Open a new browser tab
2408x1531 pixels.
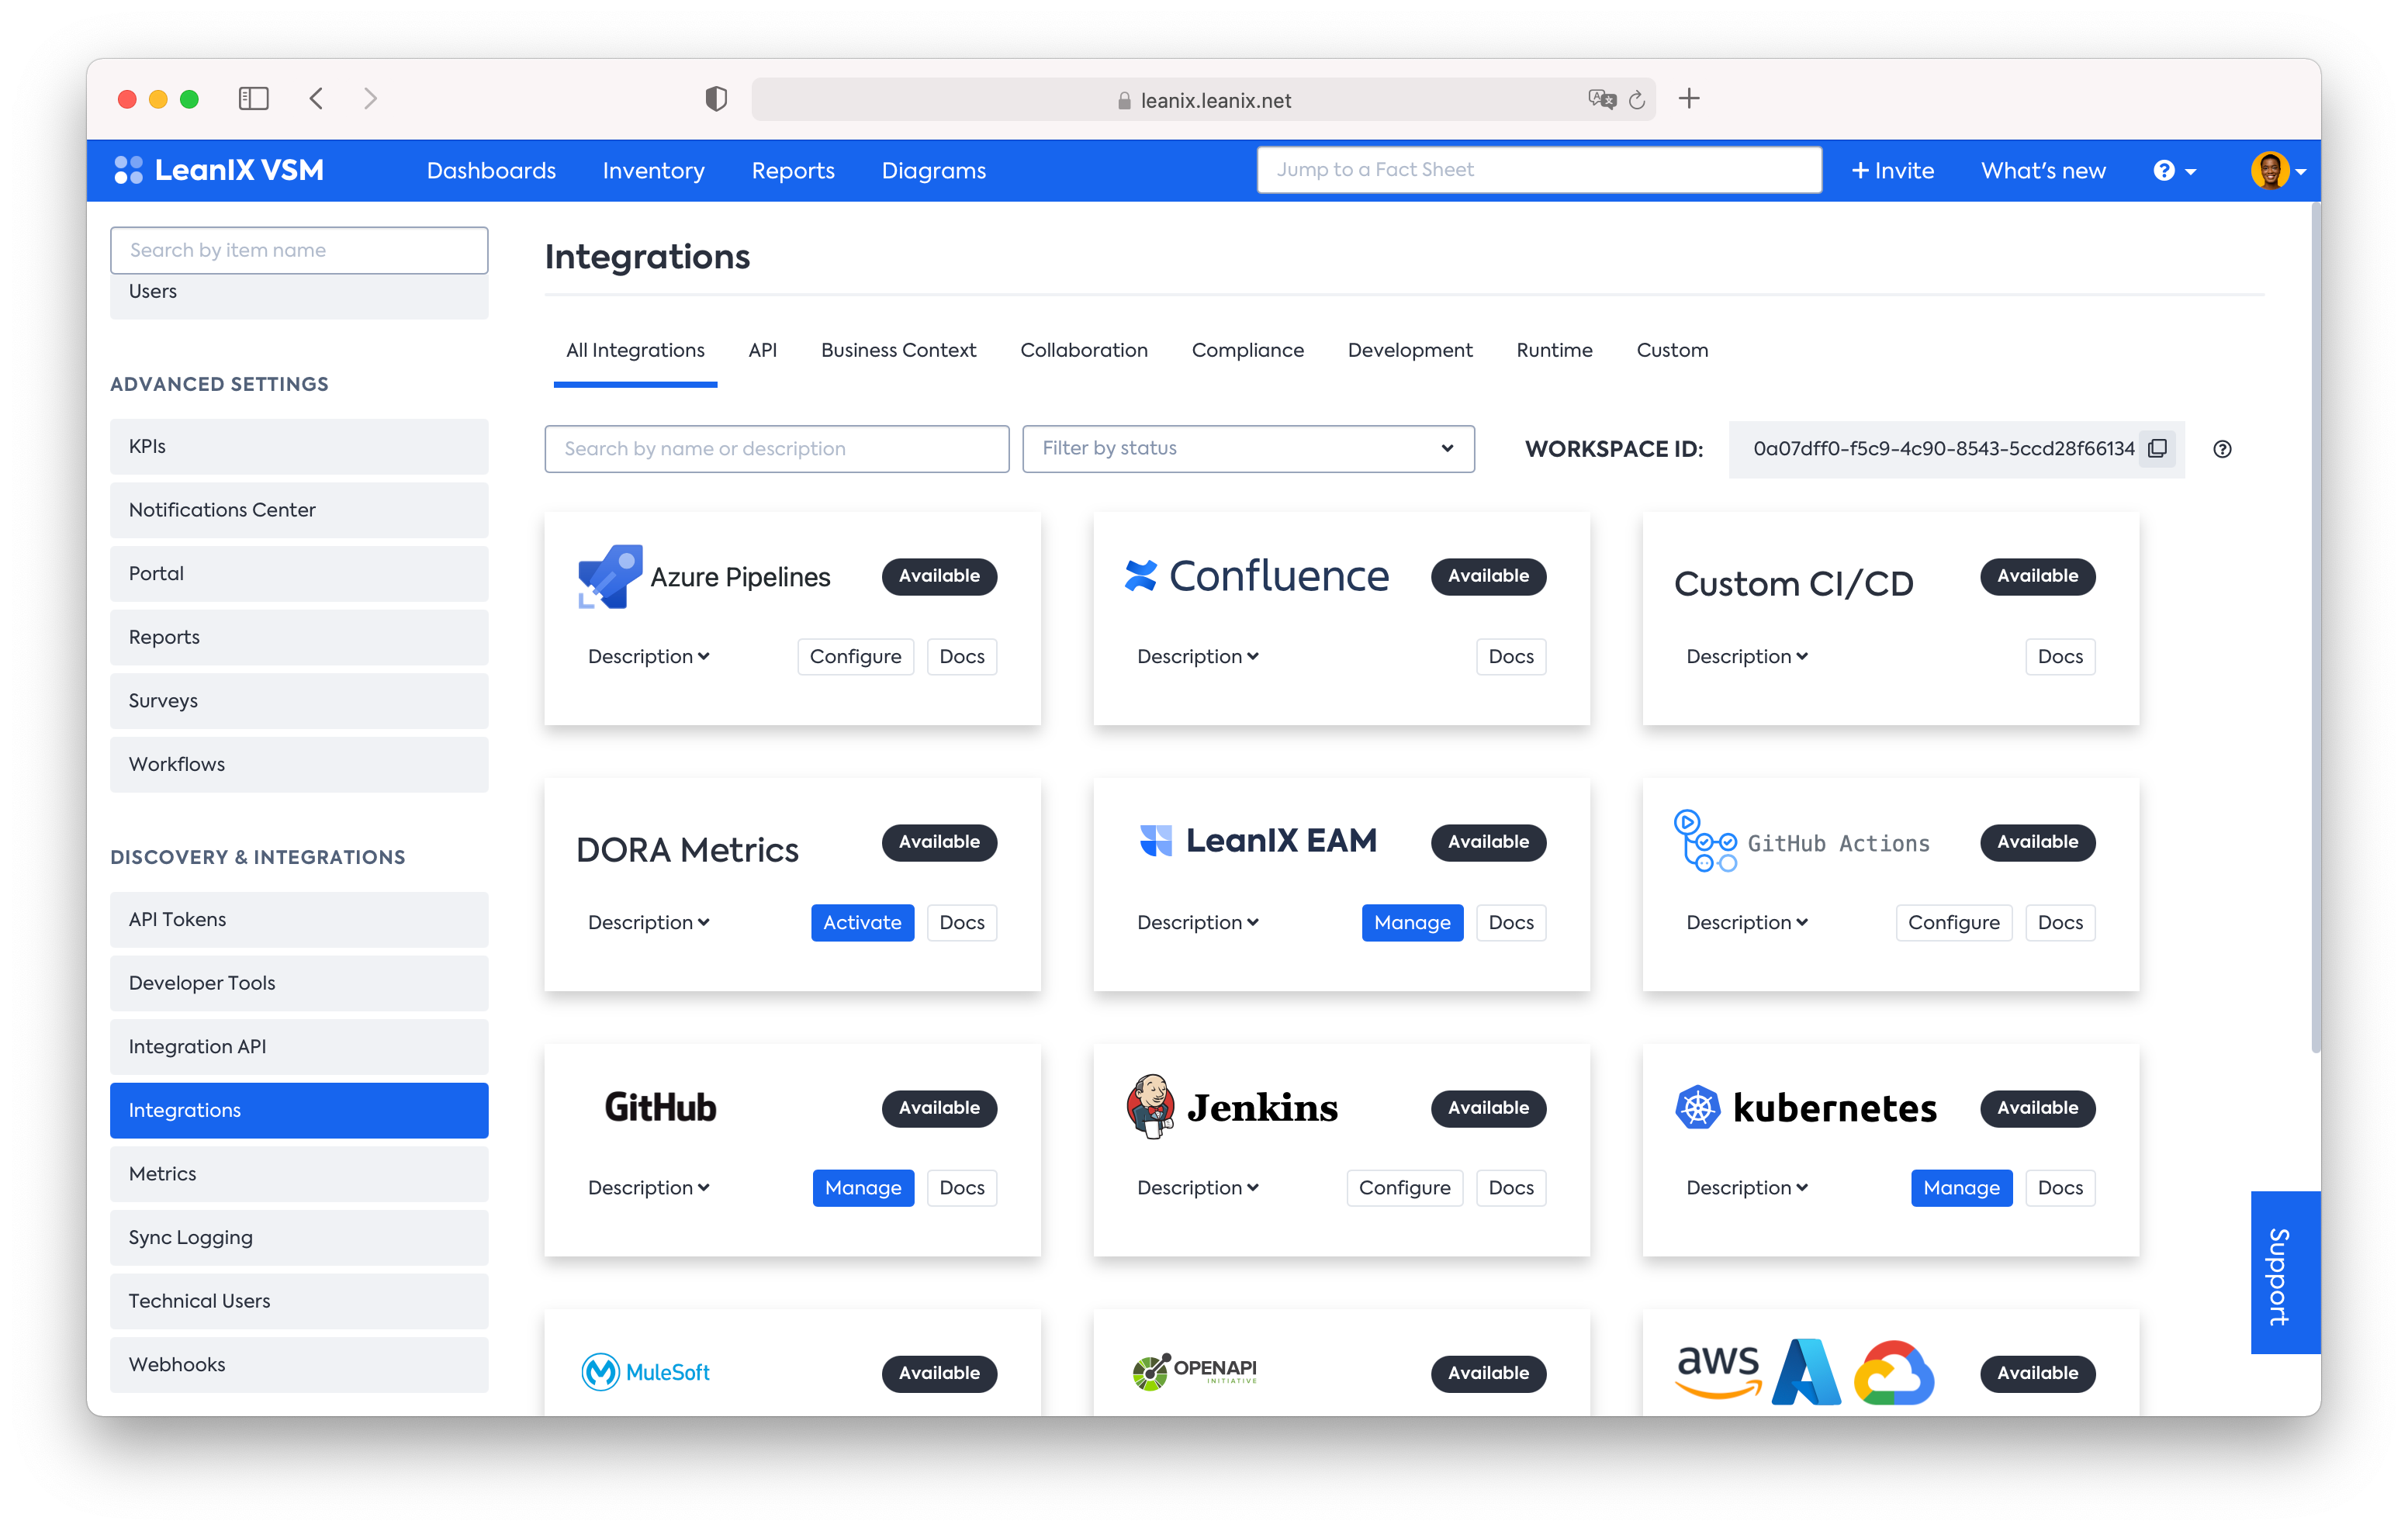coord(1689,98)
